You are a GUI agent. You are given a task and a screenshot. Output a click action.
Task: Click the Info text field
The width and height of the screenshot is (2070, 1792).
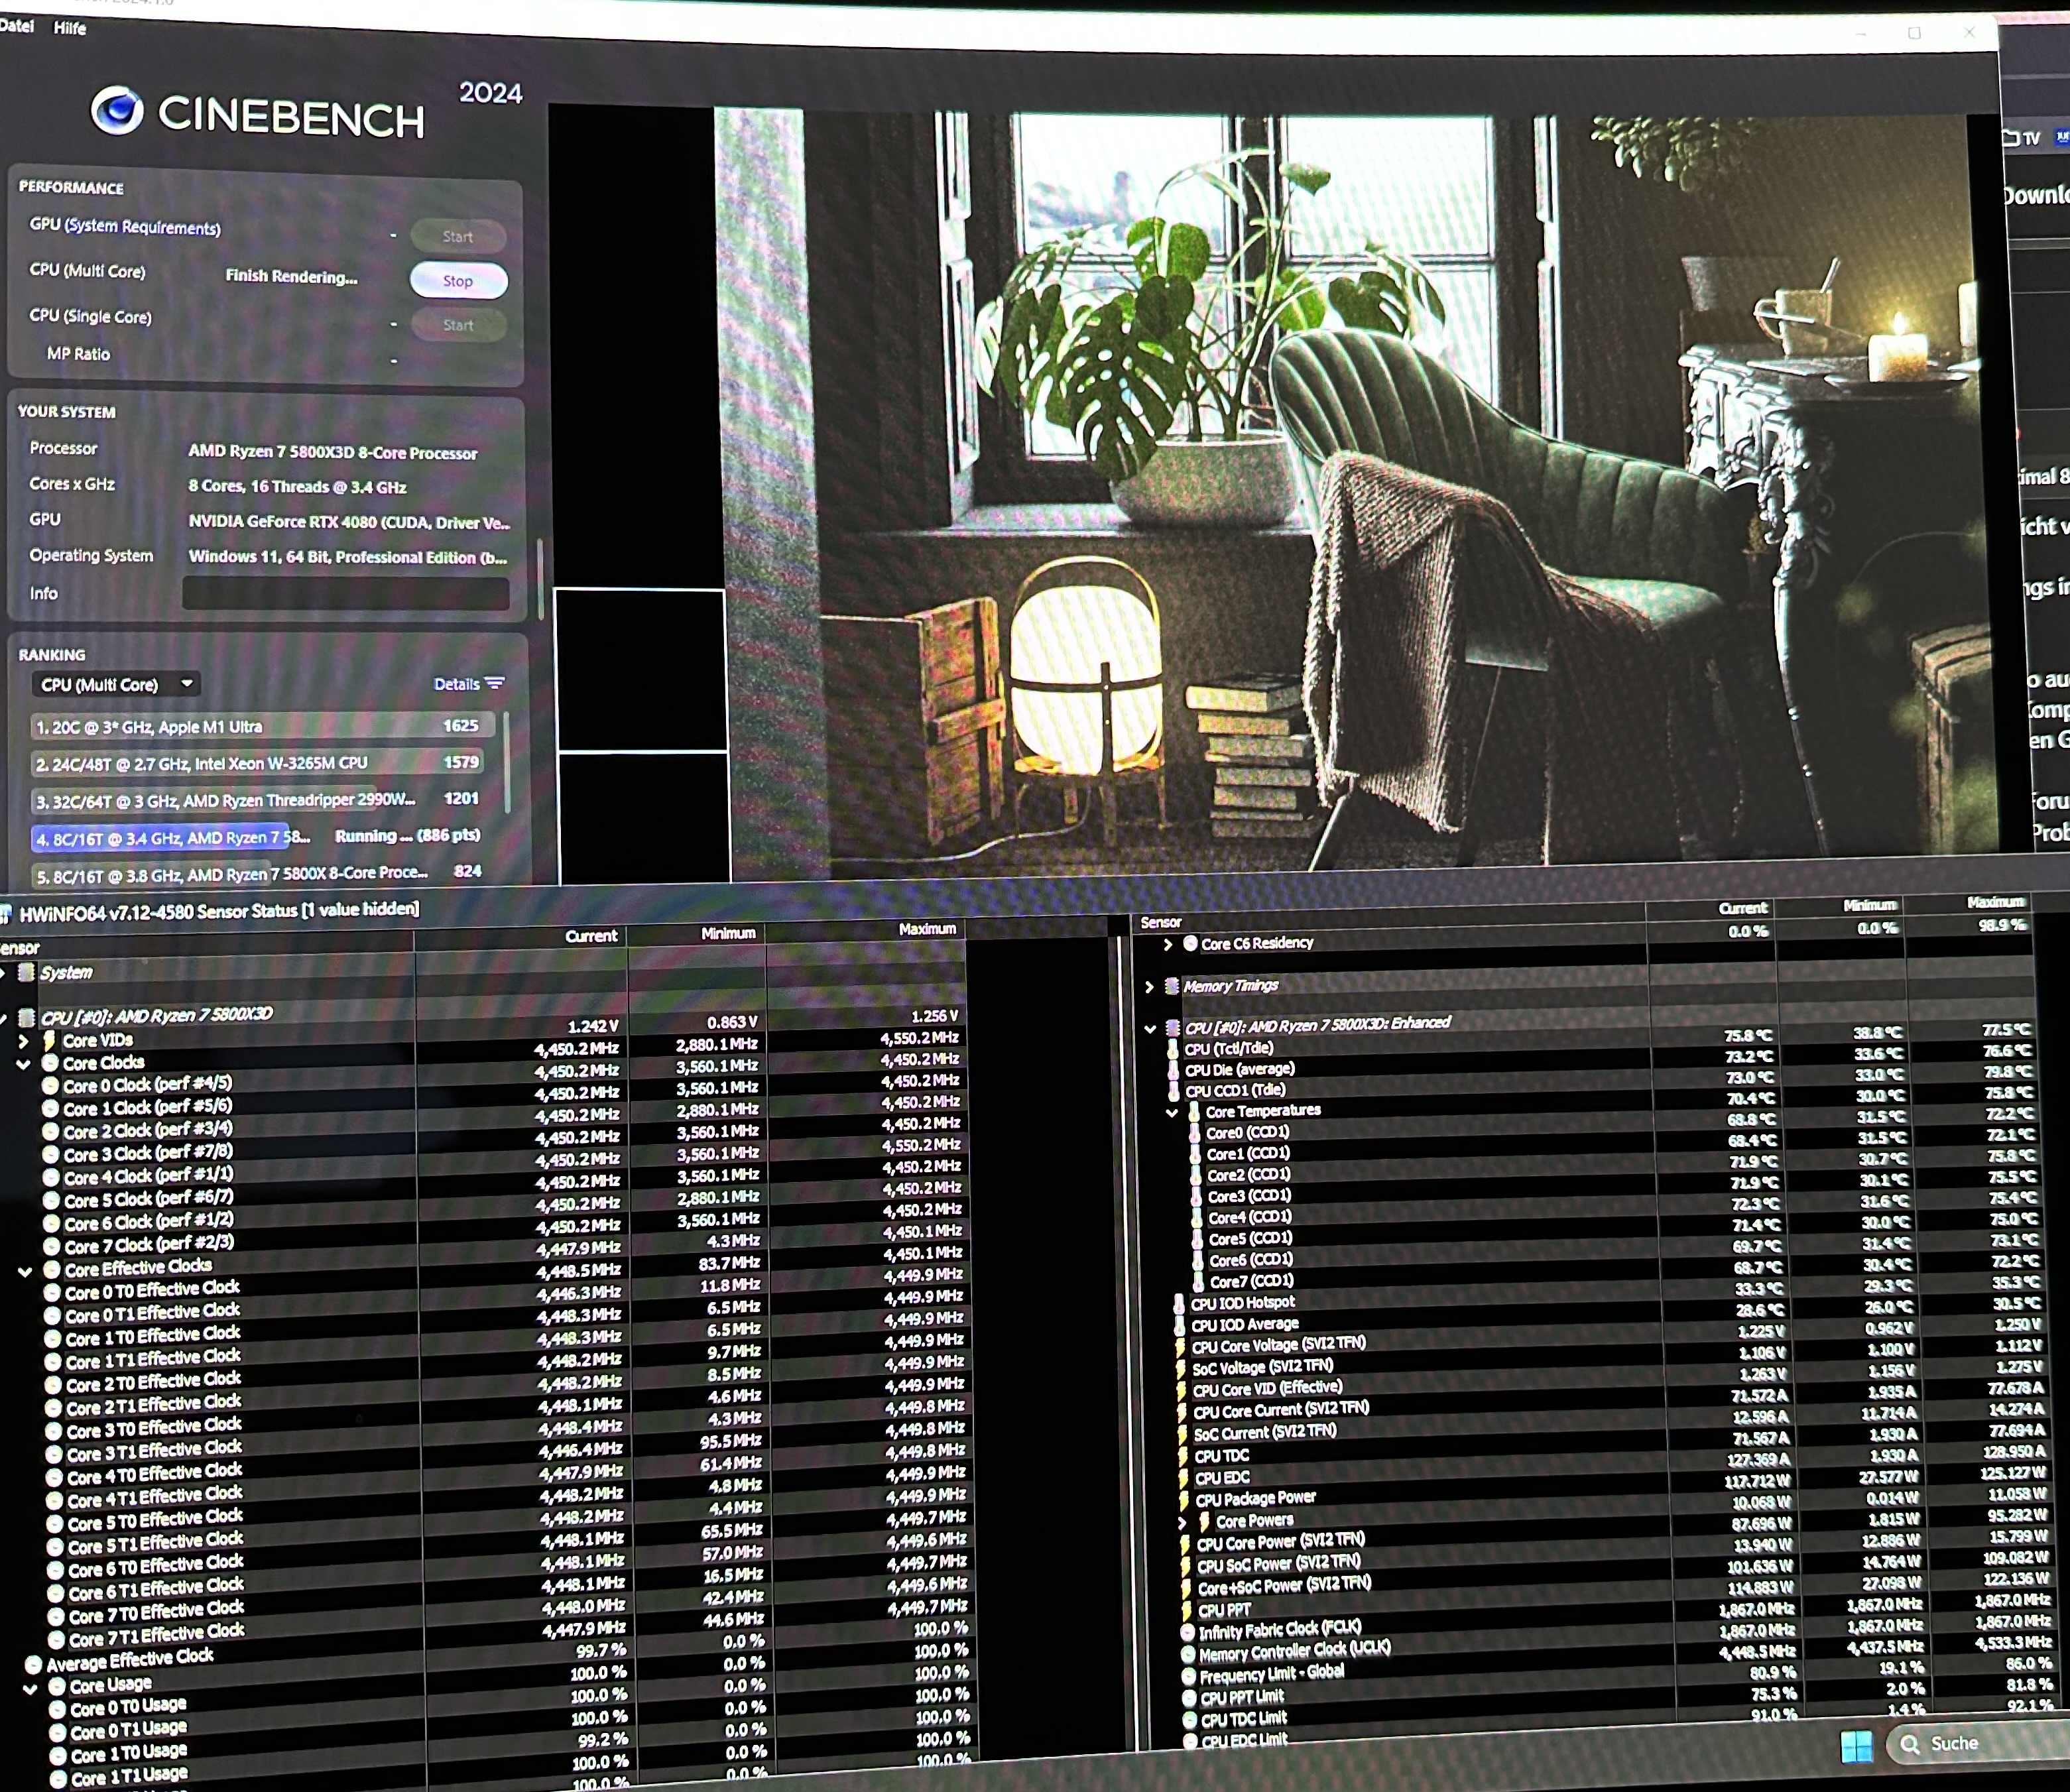[x=345, y=594]
